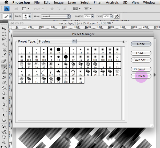This screenshot has width=160, height=148.
Task: Open the File menu
Action: pos(37,2)
